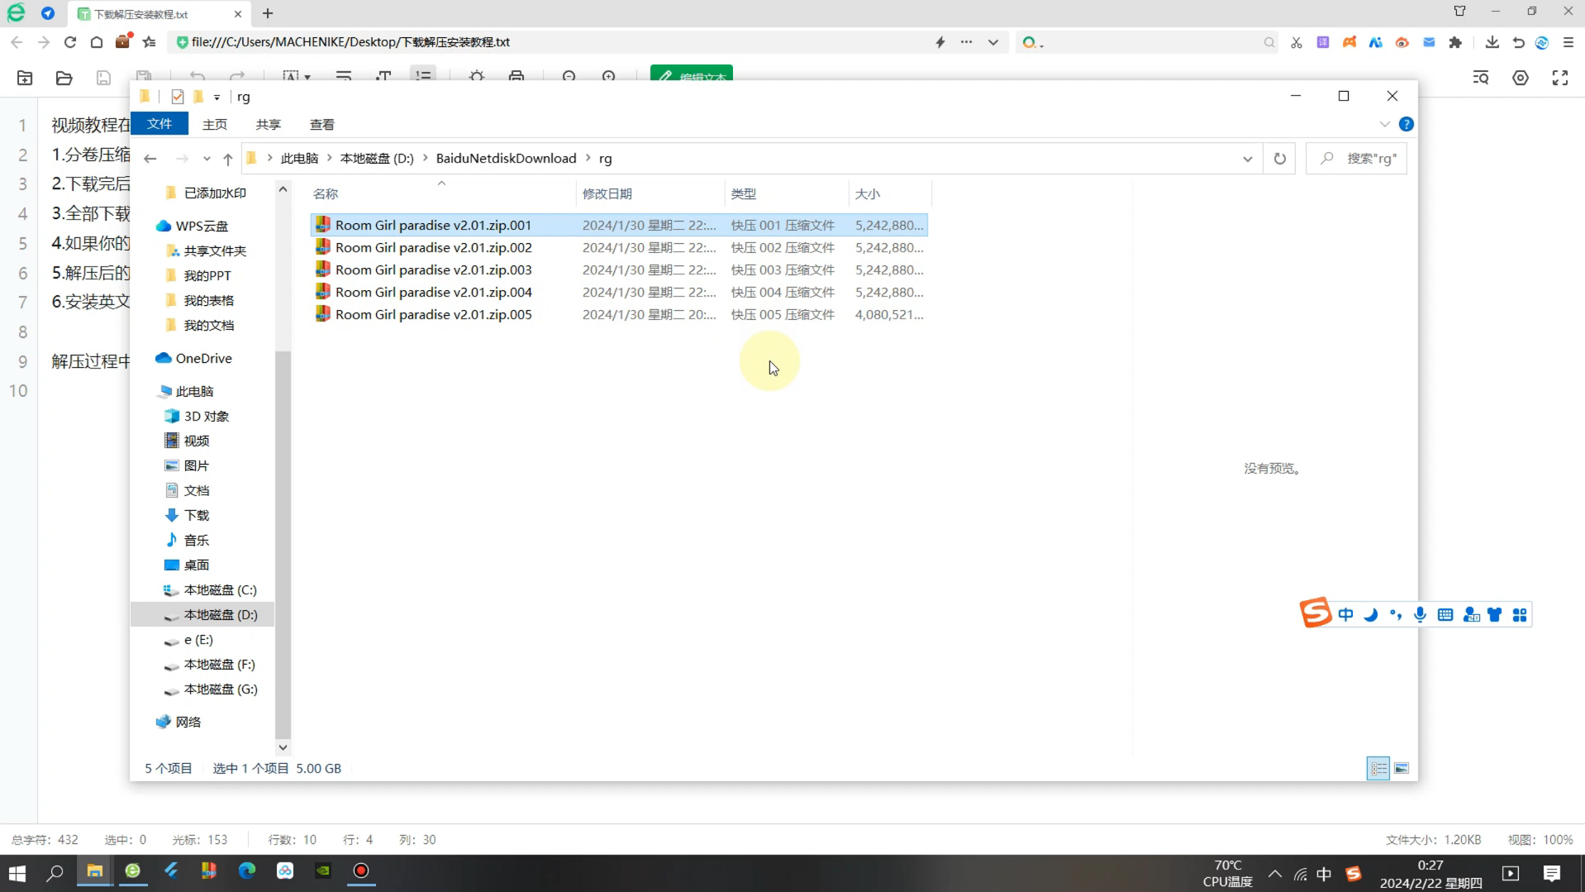Viewport: 1585px width, 892px height.
Task: Open search engine selector dropdown in browser
Action: (x=1033, y=42)
